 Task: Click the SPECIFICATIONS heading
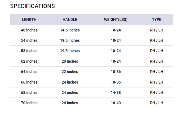tap(32, 6)
